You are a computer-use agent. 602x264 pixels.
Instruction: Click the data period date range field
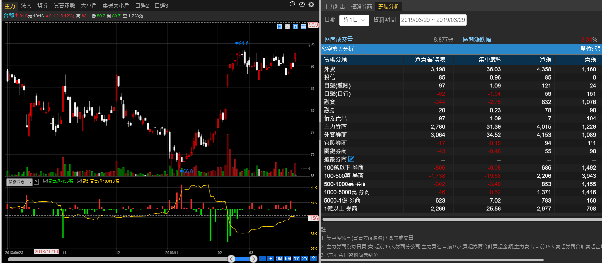433,20
